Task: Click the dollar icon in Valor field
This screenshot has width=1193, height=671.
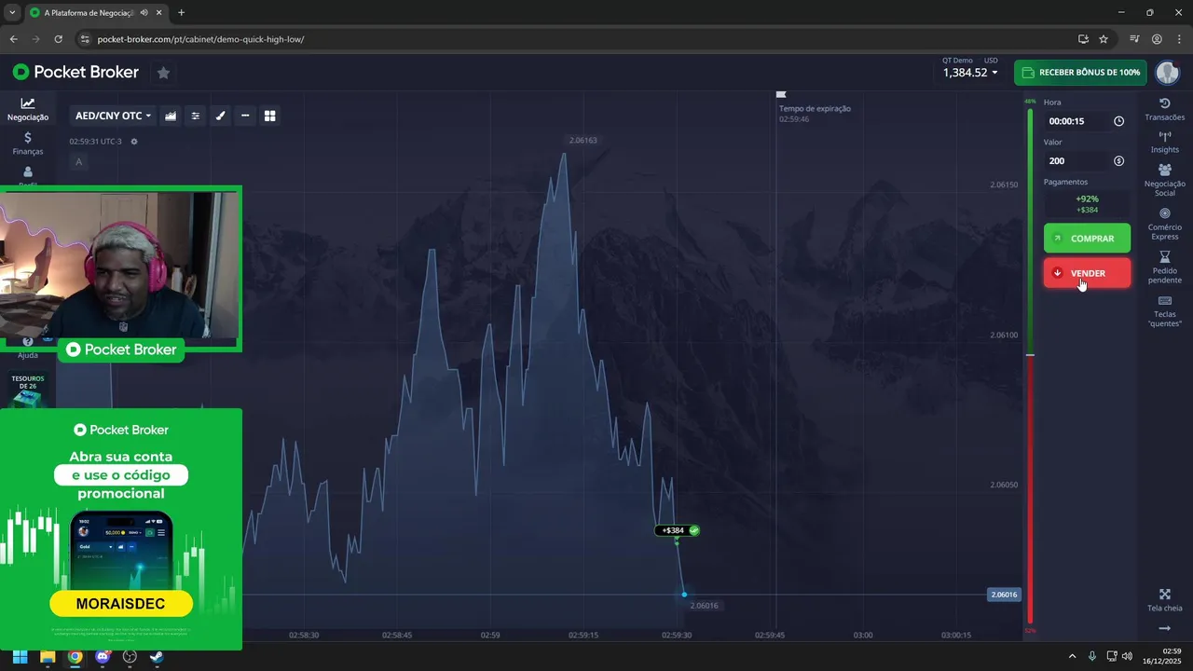Action: click(x=1118, y=161)
